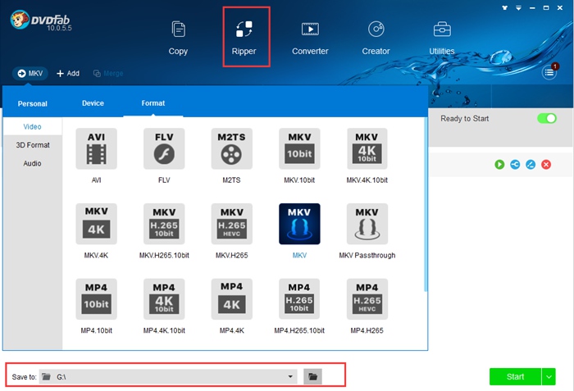Screen dimensions: 574x391
Task: Pick the MP4.4K format
Action: pyautogui.click(x=231, y=299)
